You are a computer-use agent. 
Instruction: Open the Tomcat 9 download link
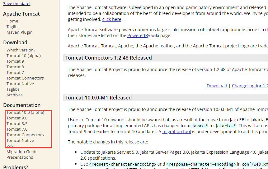[15, 61]
